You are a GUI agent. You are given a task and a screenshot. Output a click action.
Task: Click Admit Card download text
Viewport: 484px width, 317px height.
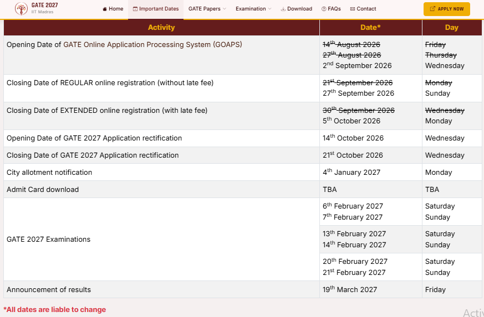[43, 189]
